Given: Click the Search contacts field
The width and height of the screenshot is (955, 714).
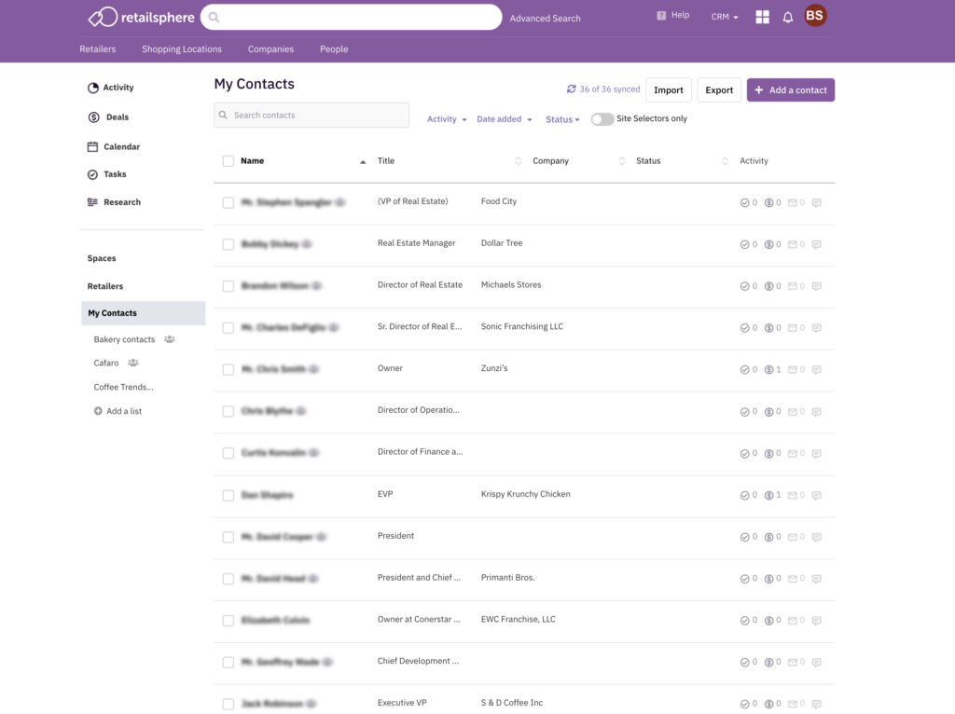Looking at the screenshot, I should point(311,115).
